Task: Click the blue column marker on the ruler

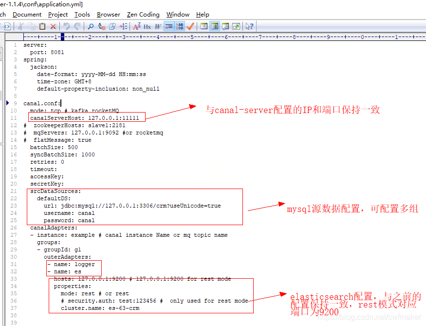Action: point(62,37)
